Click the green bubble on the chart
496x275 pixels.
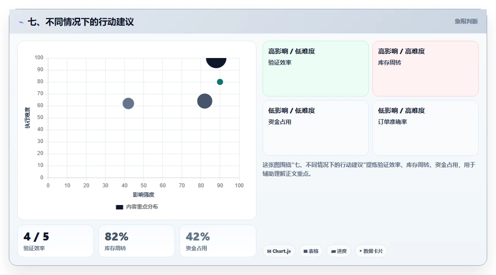pos(220,82)
